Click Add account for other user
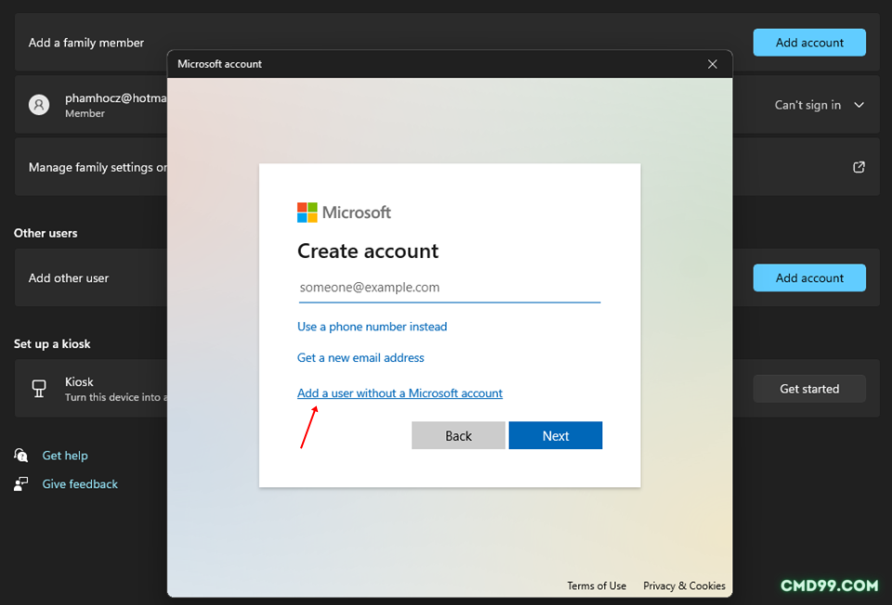This screenshot has width=892, height=605. point(809,277)
